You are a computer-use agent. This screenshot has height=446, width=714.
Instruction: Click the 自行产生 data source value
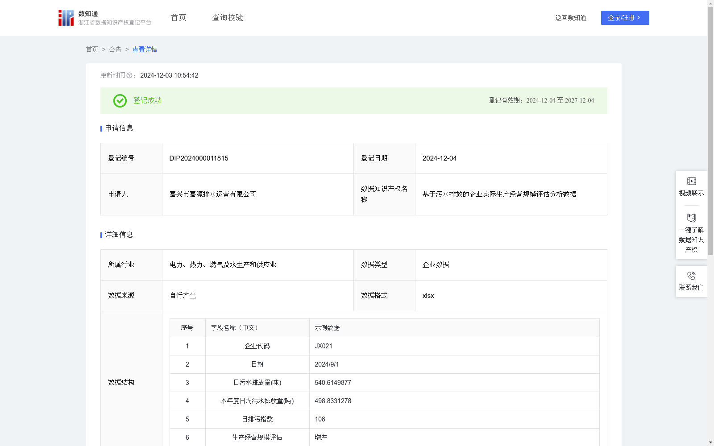[x=183, y=295]
